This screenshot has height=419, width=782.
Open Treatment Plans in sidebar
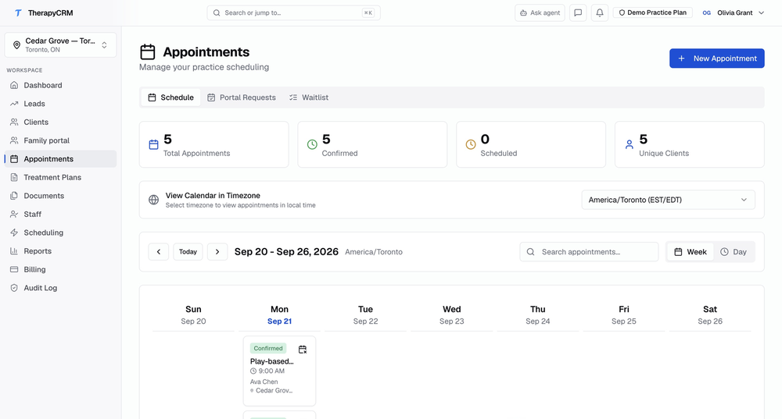click(x=60, y=177)
